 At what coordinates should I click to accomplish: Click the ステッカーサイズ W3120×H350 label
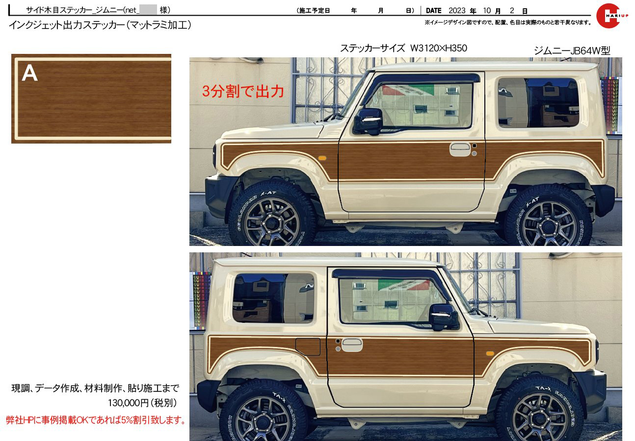403,48
